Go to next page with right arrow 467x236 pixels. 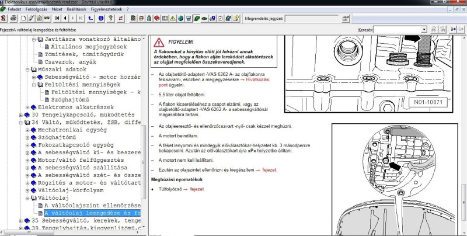73,19
